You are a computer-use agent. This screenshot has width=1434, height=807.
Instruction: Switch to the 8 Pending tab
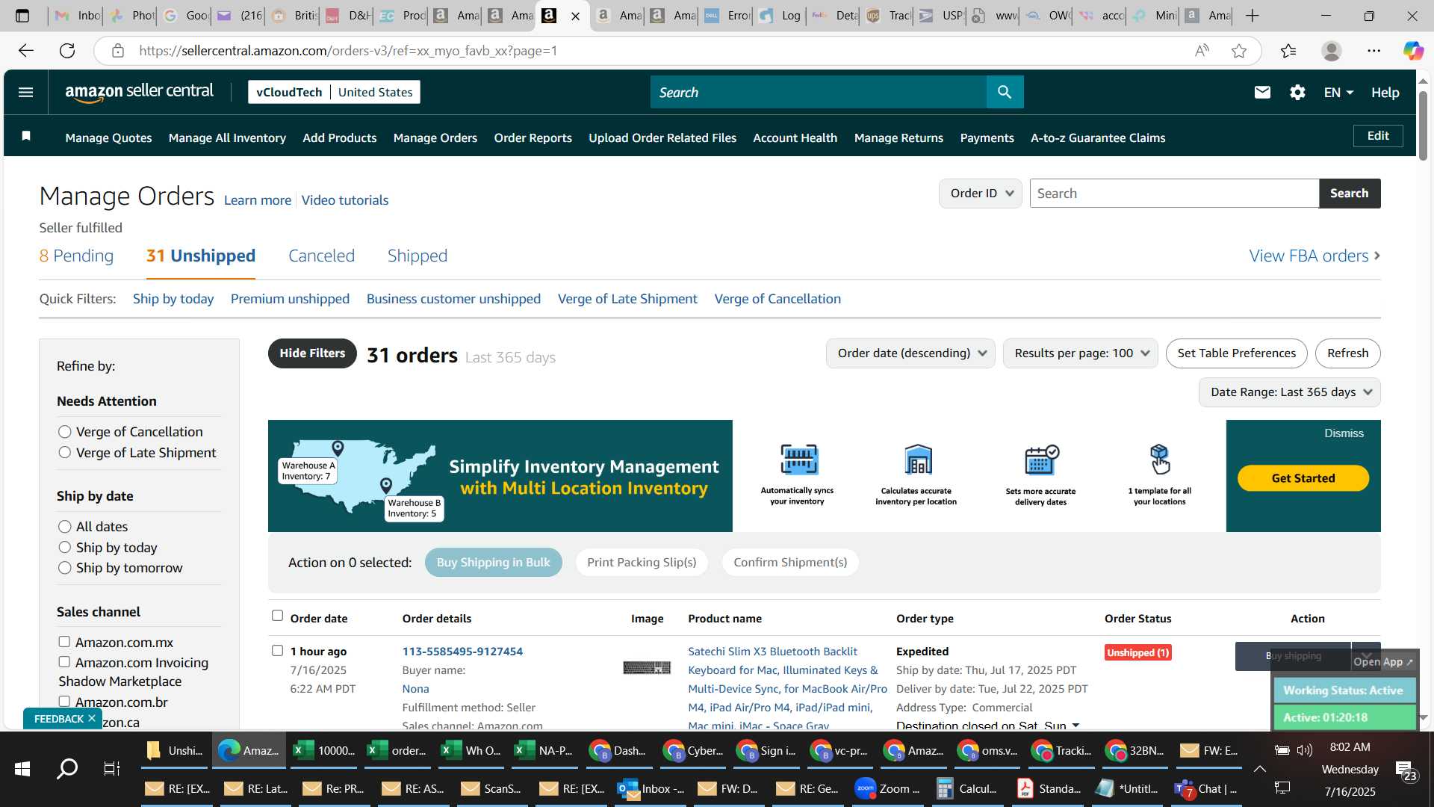click(76, 256)
